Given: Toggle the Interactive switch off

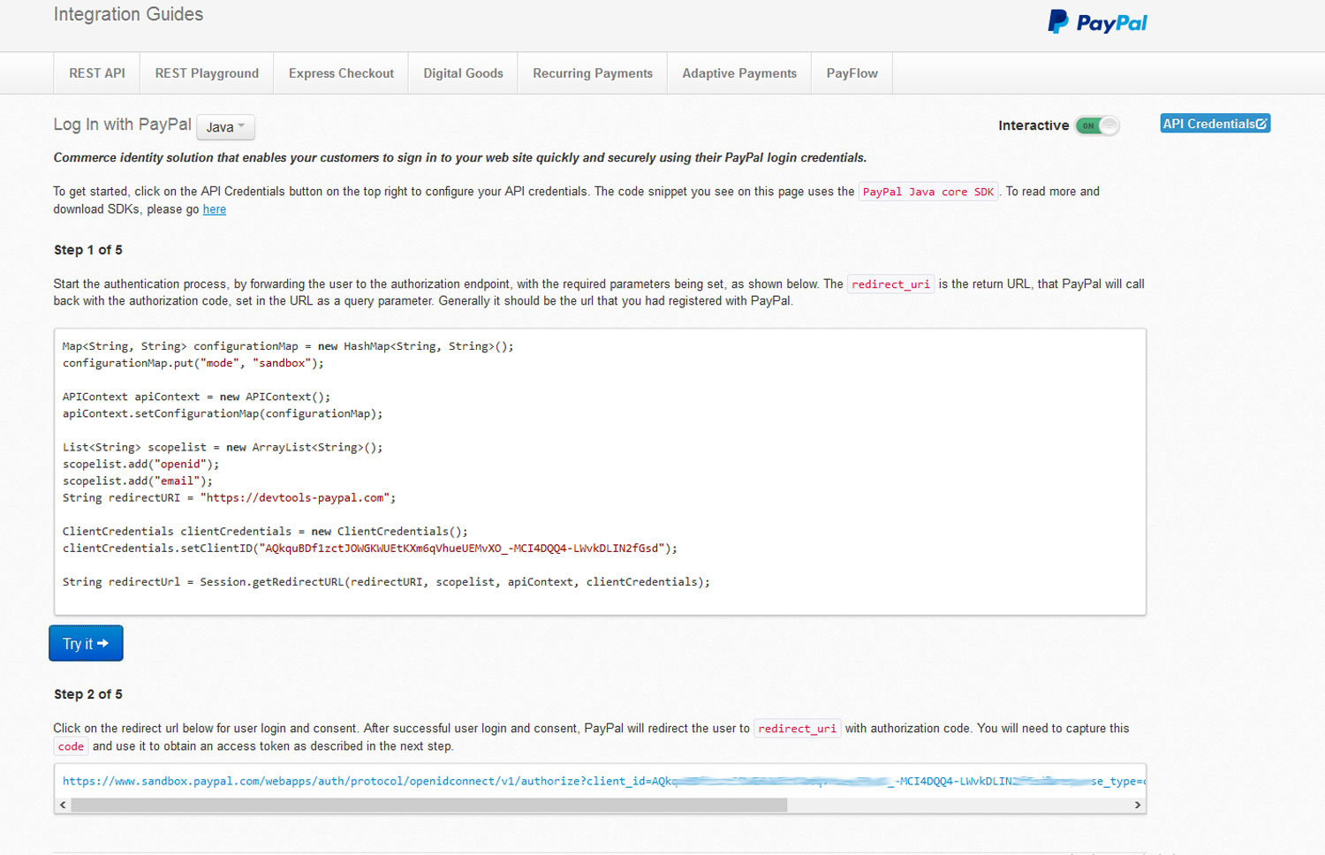Looking at the screenshot, I should point(1097,125).
